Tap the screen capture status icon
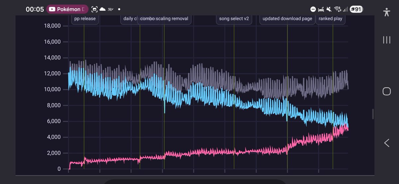399x184 pixels. (94, 9)
